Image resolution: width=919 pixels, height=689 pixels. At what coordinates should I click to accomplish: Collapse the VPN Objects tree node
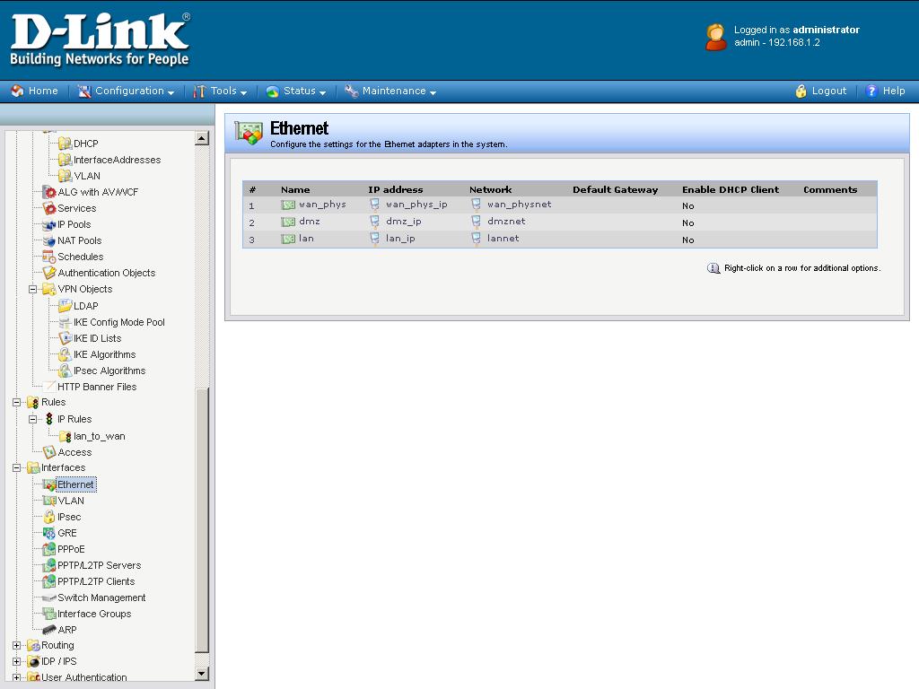[33, 289]
